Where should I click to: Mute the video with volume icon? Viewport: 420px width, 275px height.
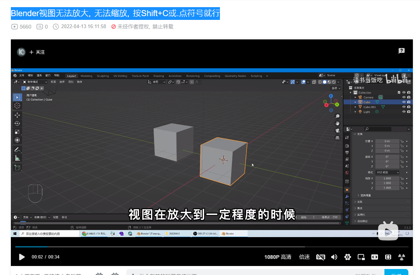[x=334, y=257]
